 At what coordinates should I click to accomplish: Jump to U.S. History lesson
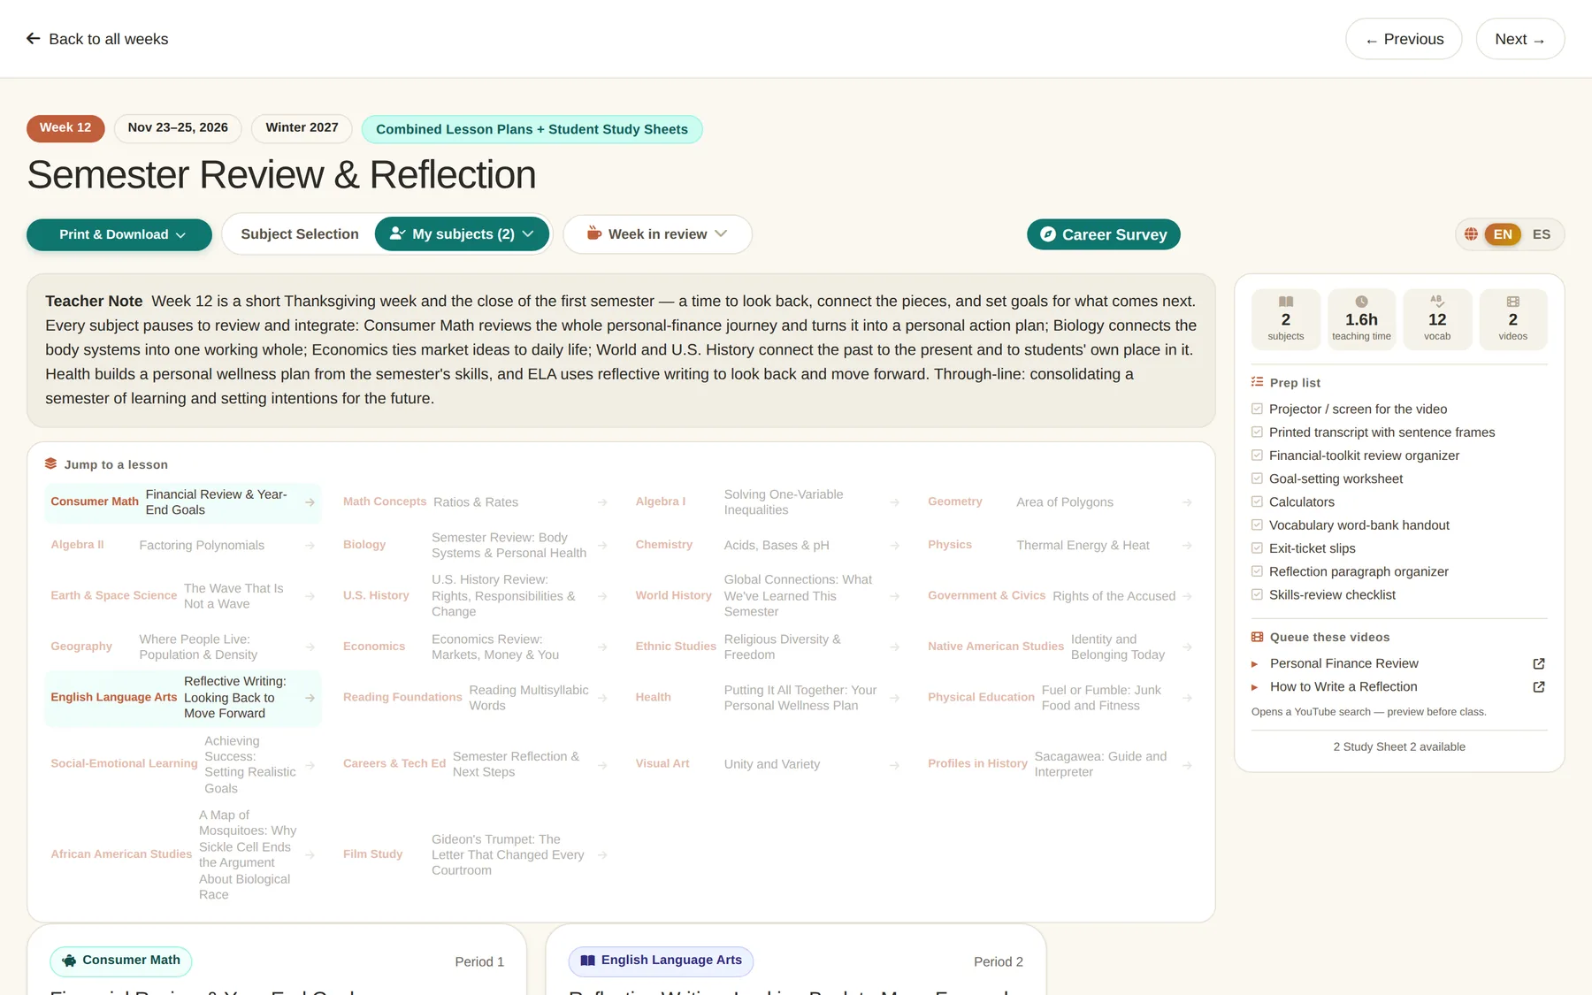[475, 596]
